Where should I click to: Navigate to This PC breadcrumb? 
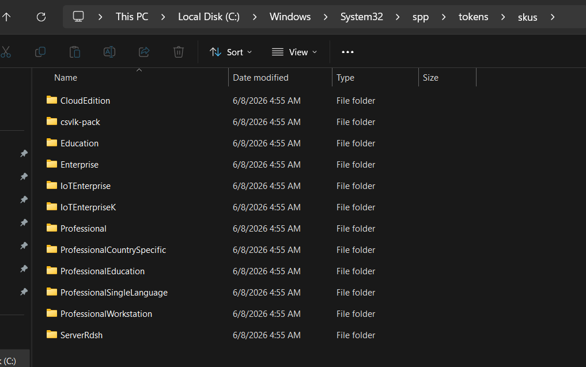pos(132,17)
